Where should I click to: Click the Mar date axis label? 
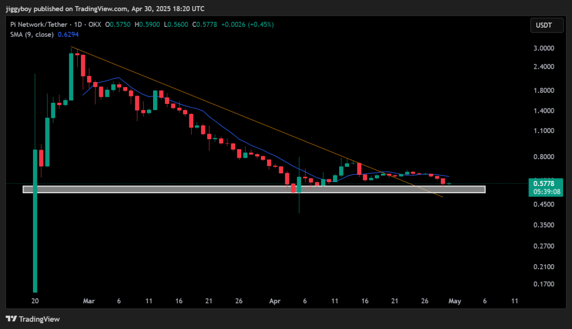click(x=89, y=301)
